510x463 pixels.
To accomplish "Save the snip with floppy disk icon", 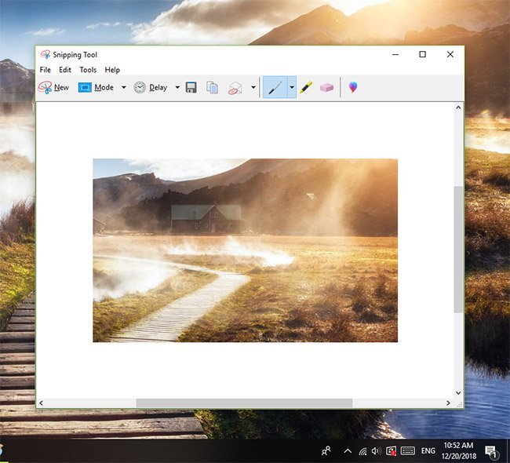I will click(x=191, y=88).
